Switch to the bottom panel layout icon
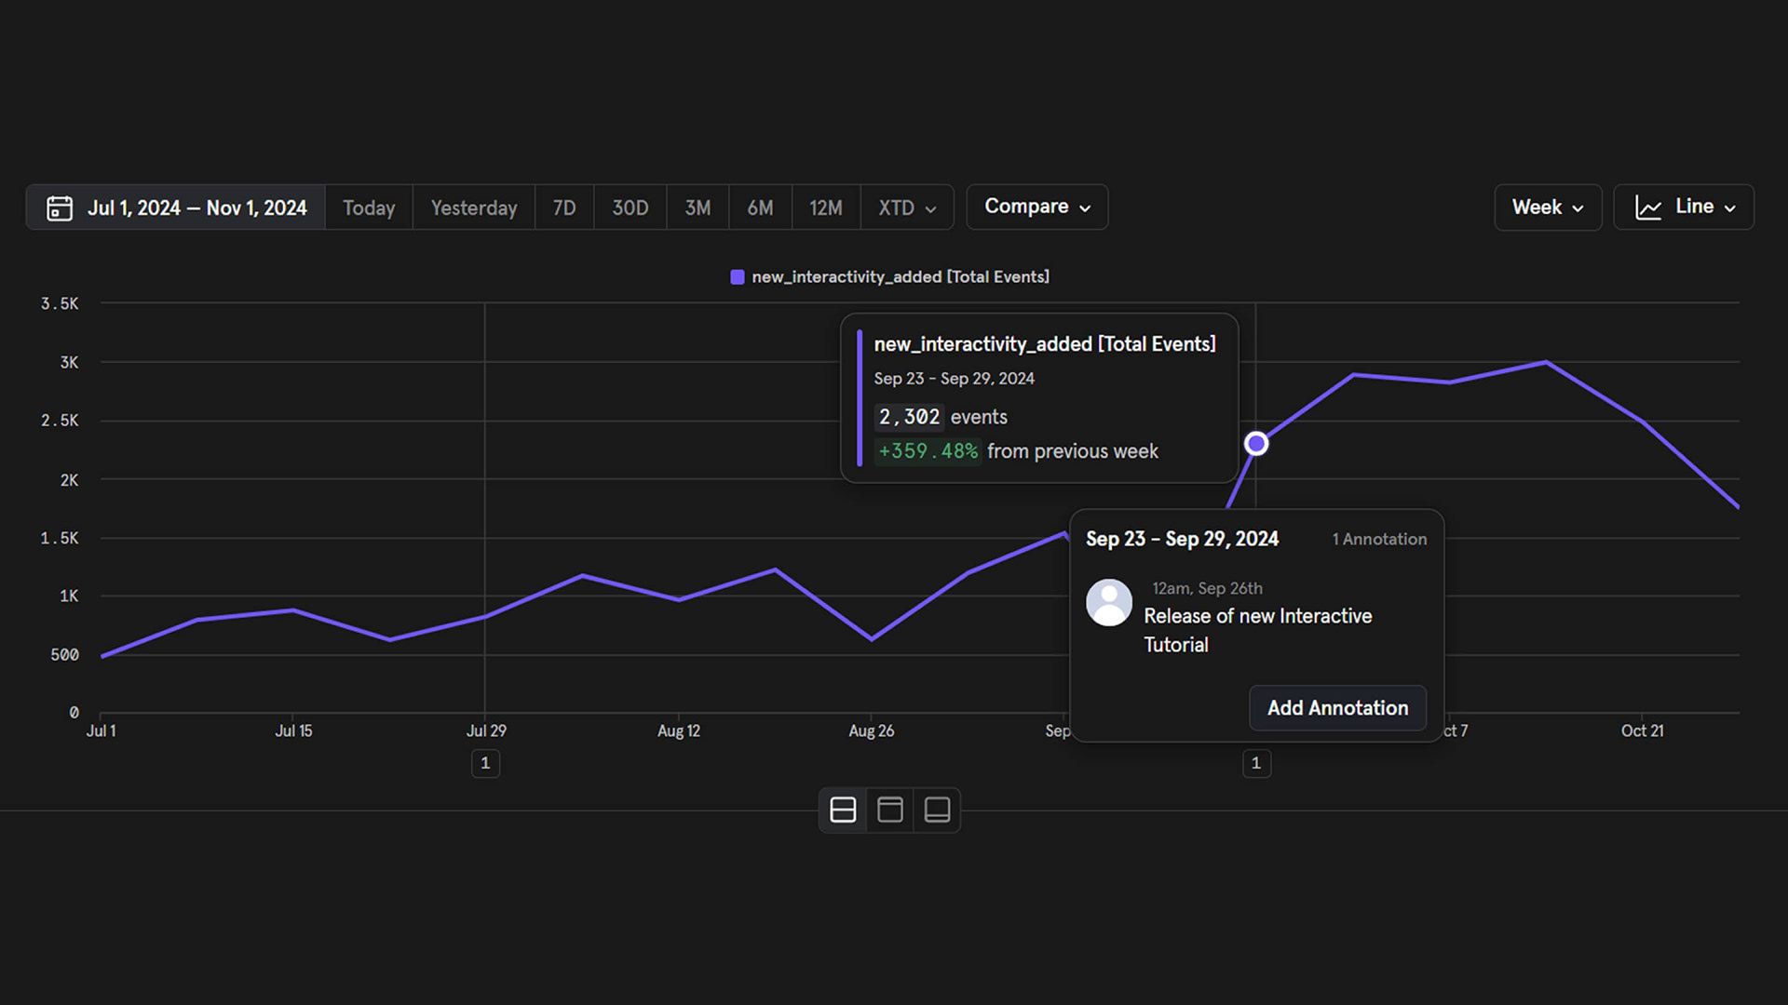1788x1005 pixels. pyautogui.click(x=937, y=810)
